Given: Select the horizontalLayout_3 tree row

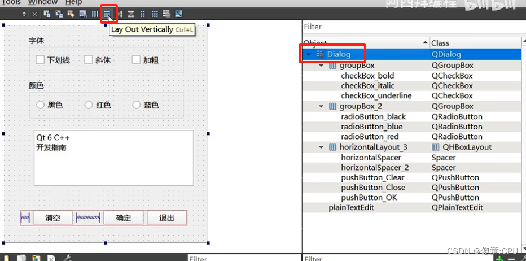Looking at the screenshot, I should 413,147.
